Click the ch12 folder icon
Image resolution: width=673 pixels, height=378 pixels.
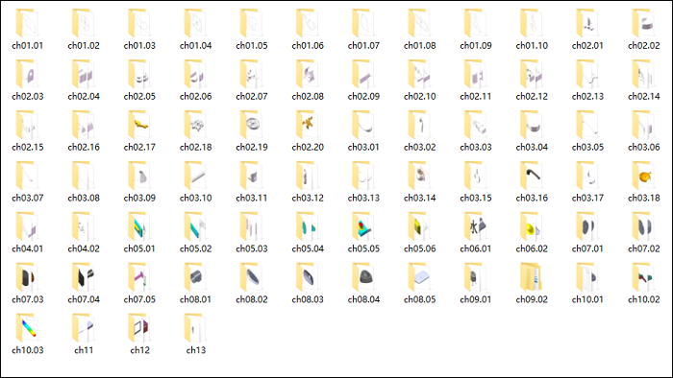click(x=139, y=327)
